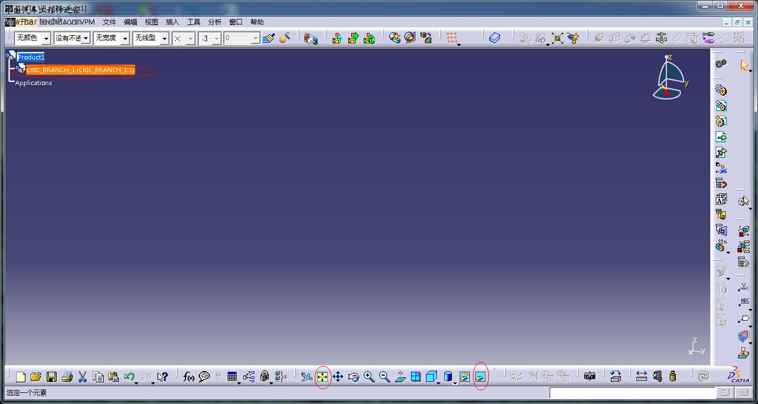Click the Measure Between ruler icon
This screenshot has height=404, width=758.
(x=642, y=377)
